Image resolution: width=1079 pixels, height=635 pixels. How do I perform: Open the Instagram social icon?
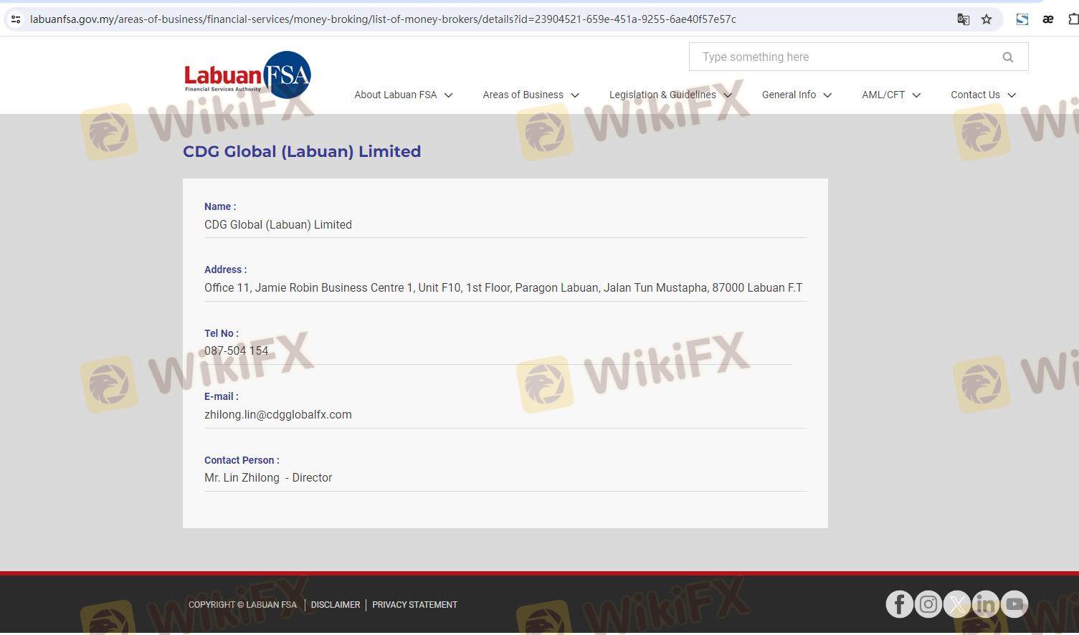(928, 604)
